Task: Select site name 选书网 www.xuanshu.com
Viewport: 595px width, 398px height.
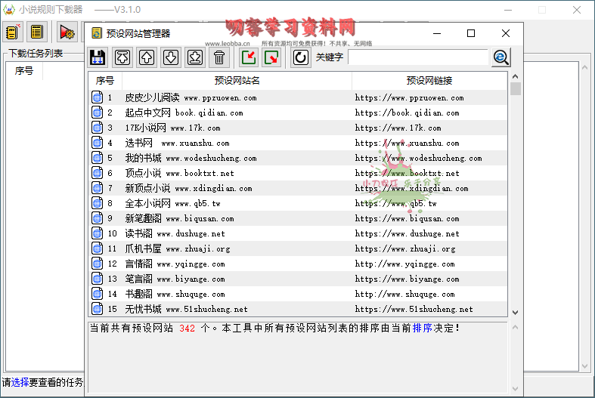Action: 177,143
